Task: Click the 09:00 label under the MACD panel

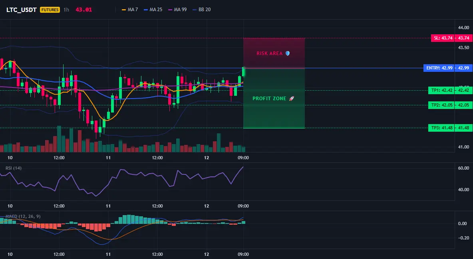Action: click(x=243, y=254)
